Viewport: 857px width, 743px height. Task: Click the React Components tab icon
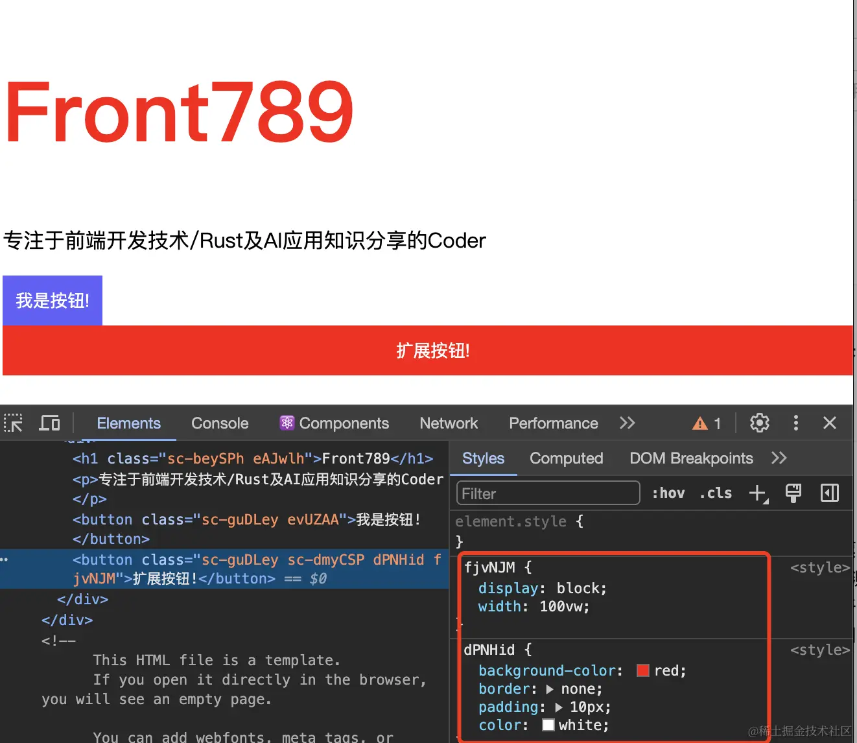pyautogui.click(x=287, y=423)
